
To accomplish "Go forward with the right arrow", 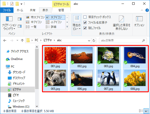I will (12, 40).
